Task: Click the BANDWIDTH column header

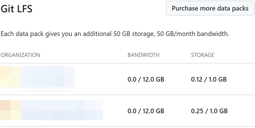Action: [x=144, y=55]
